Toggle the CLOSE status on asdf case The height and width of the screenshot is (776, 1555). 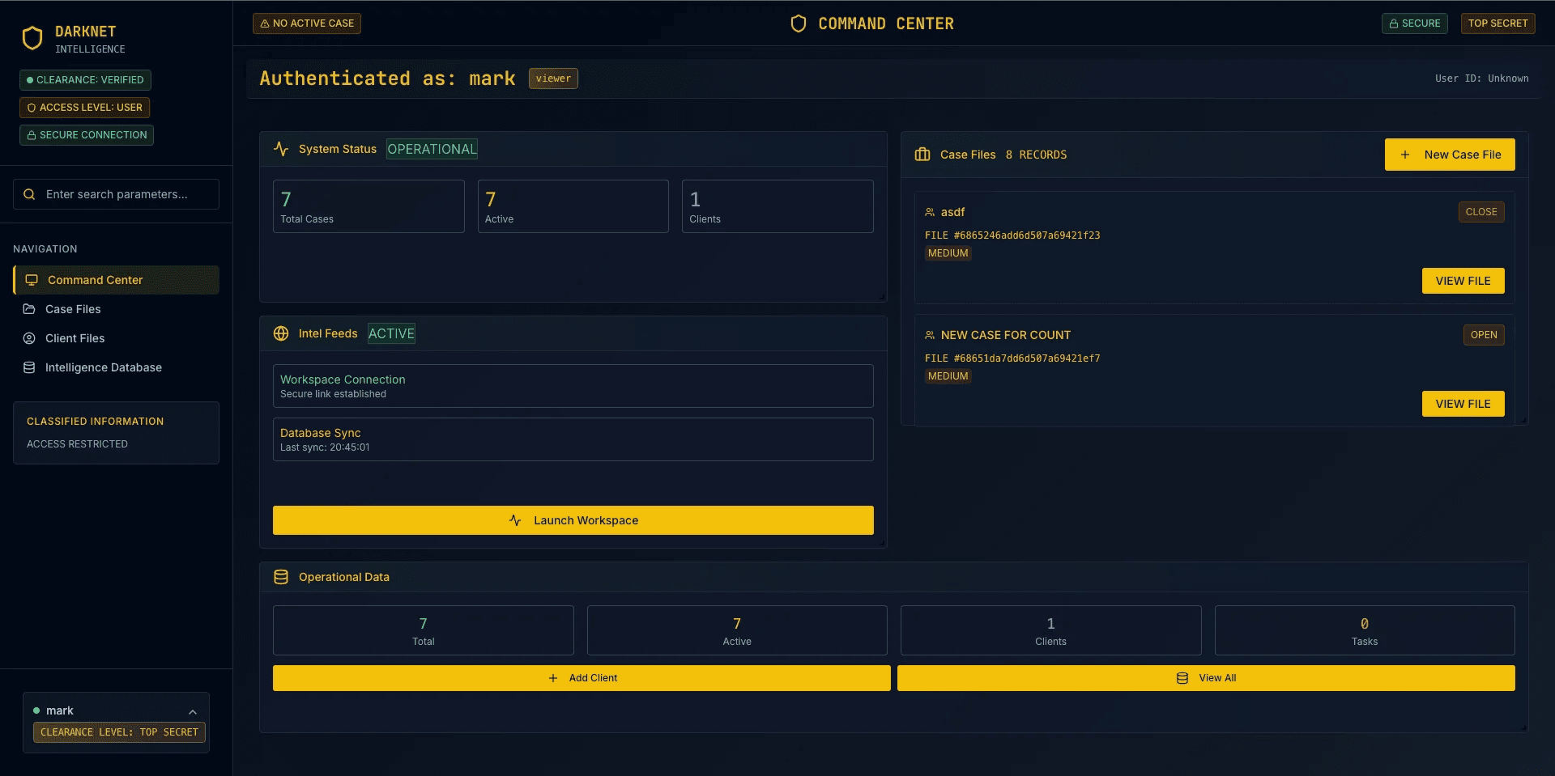click(1480, 212)
